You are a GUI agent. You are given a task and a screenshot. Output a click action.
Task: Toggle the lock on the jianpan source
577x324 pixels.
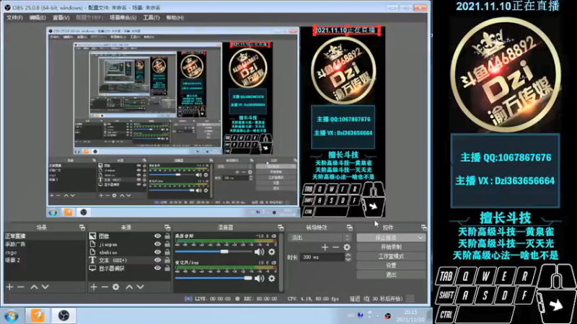[x=167, y=244]
